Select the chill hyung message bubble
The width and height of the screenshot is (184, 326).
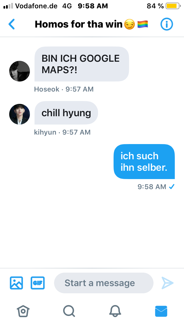[x=66, y=113]
